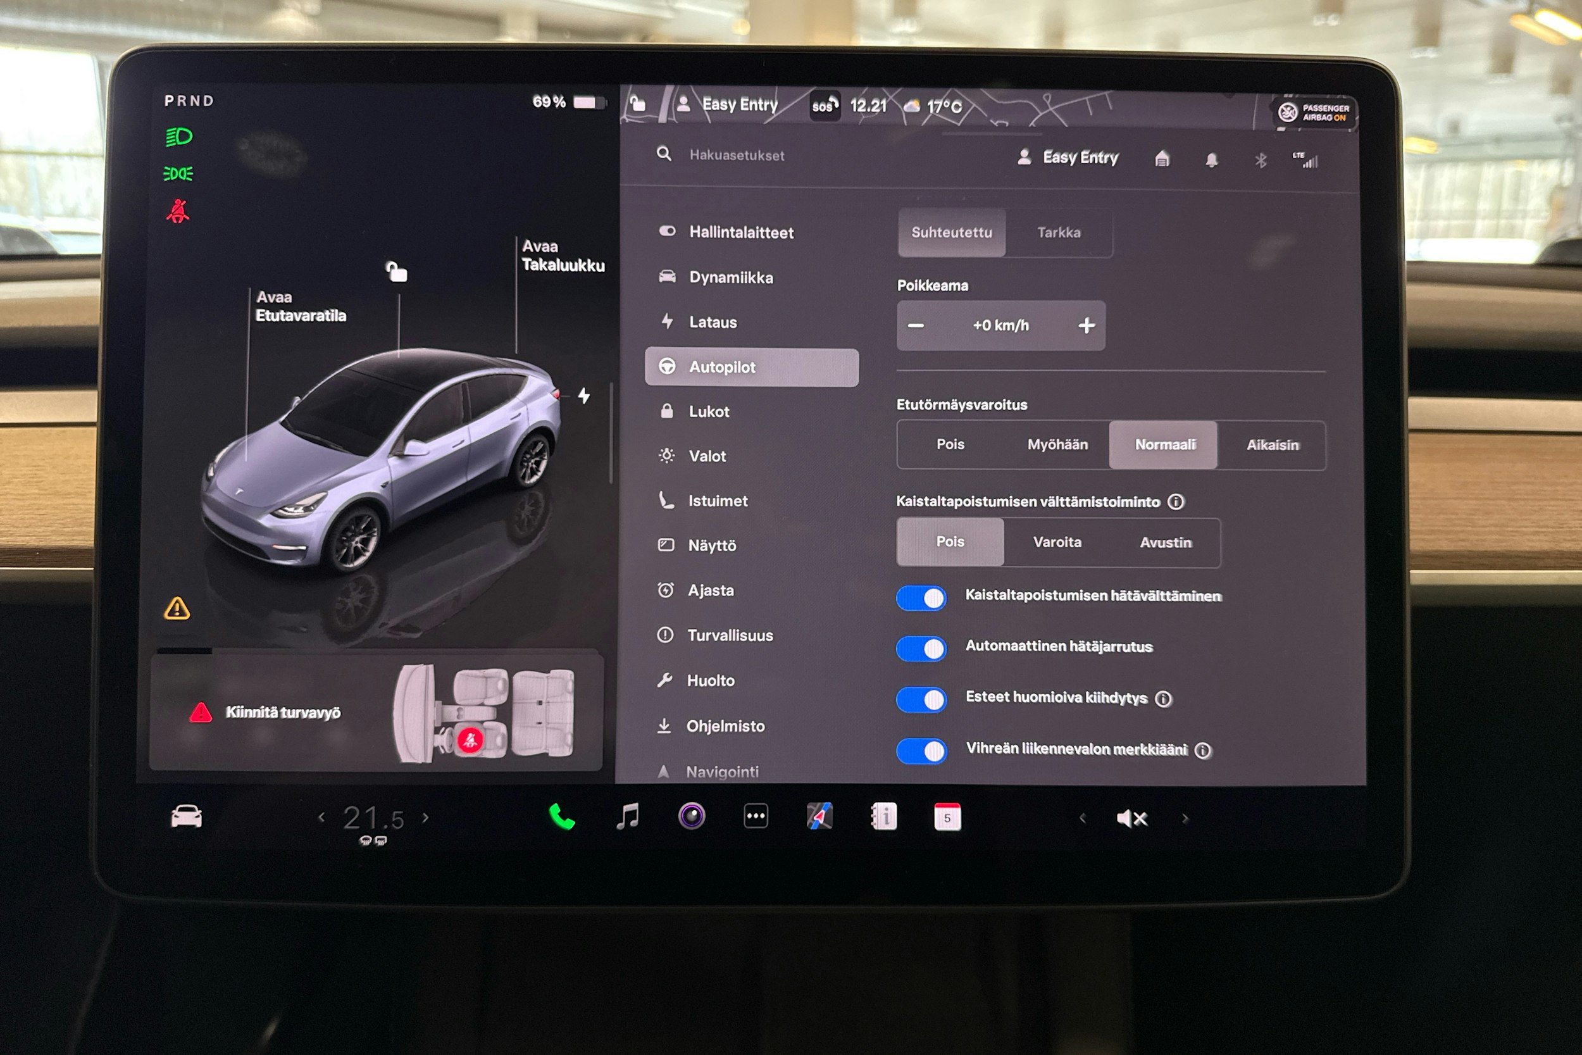
Task: Tap the LTE signal strength icon
Action: click(1305, 159)
